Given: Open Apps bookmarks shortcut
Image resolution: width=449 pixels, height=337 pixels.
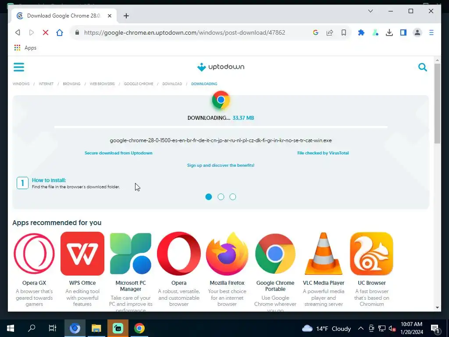Looking at the screenshot, I should point(25,48).
